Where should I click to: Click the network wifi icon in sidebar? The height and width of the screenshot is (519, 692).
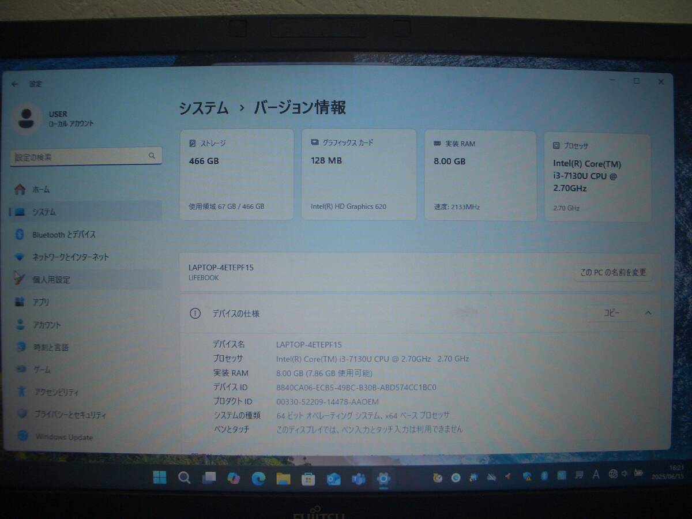point(20,257)
